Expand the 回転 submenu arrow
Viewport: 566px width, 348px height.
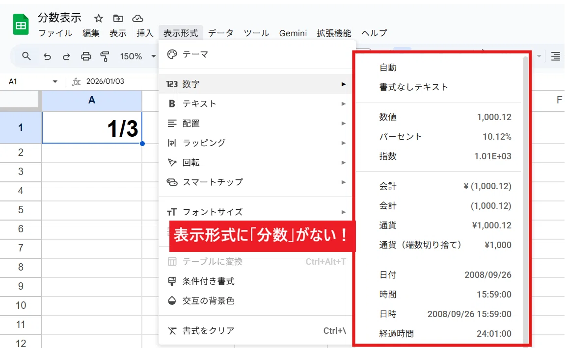pos(343,162)
